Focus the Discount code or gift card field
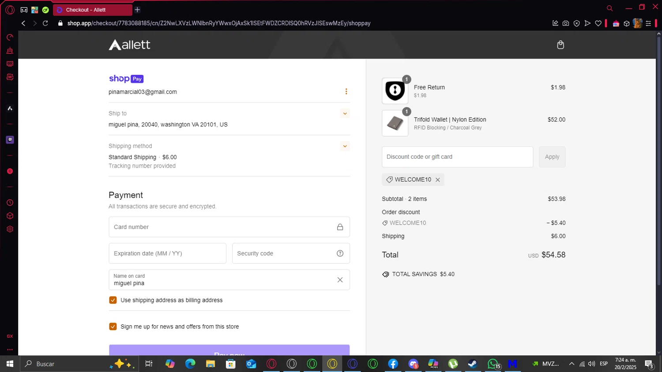662x372 pixels. pyautogui.click(x=458, y=157)
